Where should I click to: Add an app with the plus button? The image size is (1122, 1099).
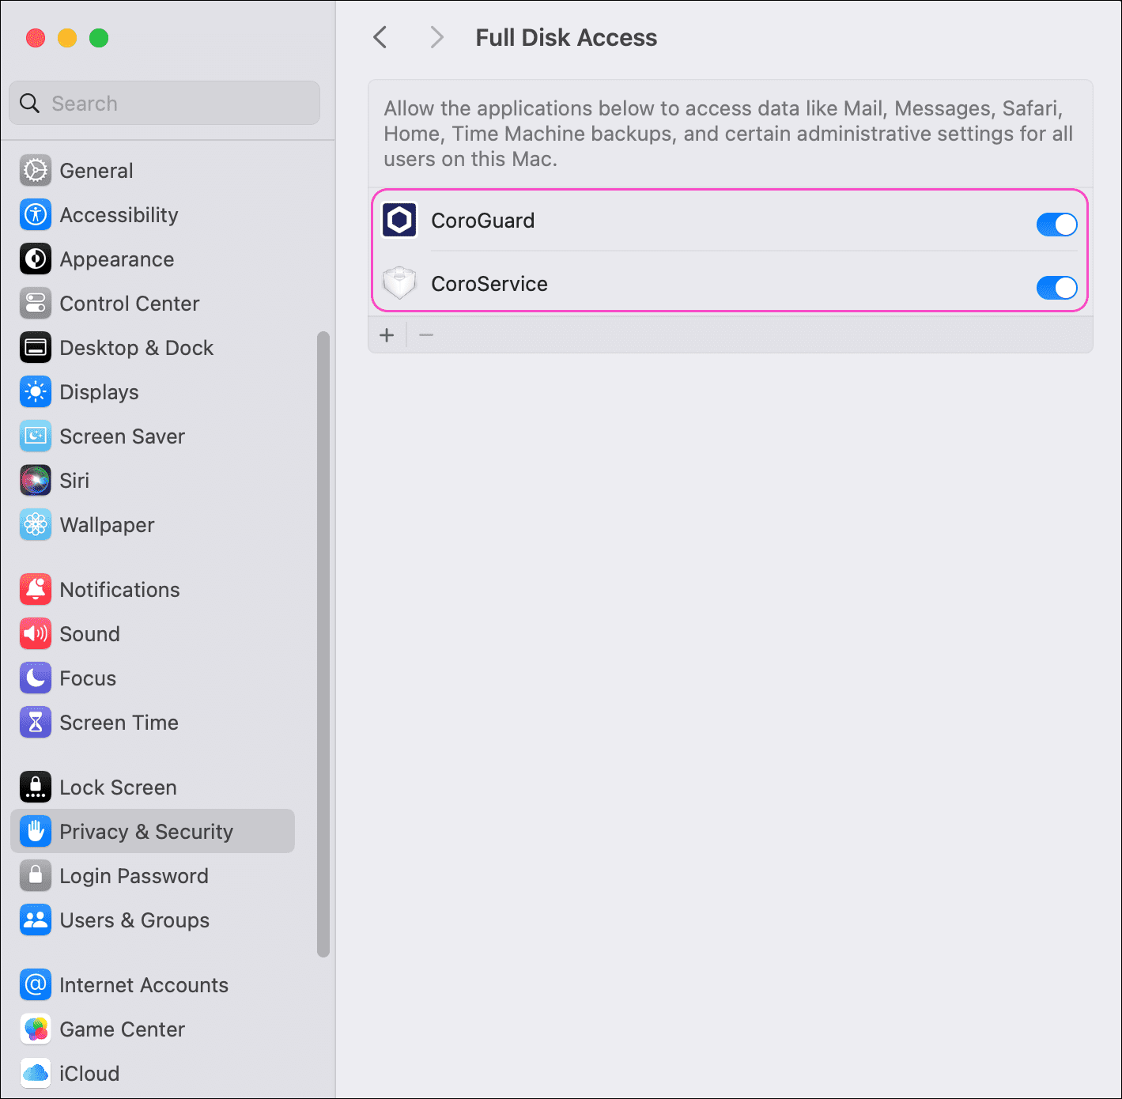click(x=387, y=334)
